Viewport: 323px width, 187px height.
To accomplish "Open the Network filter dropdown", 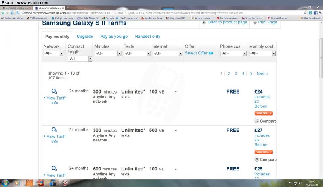I will 53,54.
